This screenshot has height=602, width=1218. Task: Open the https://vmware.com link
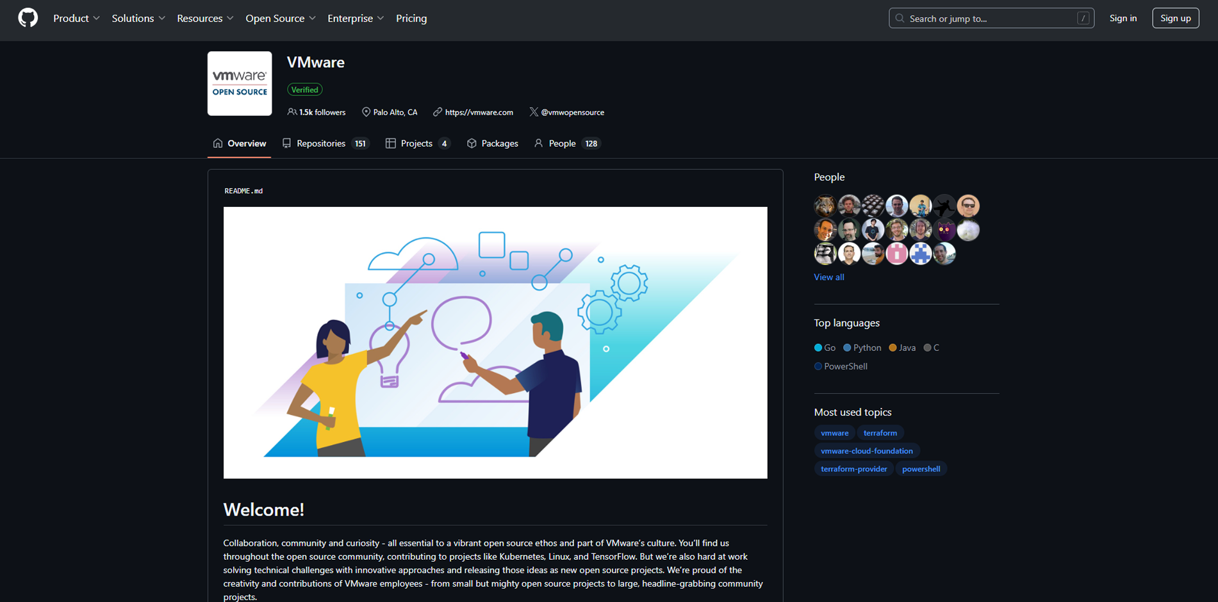[x=479, y=112]
